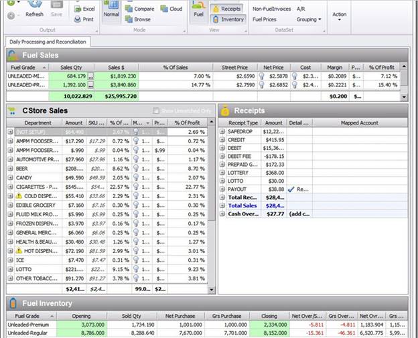Expand the SAFEDROP receipt row
This screenshot has width=418, height=338.
223,132
